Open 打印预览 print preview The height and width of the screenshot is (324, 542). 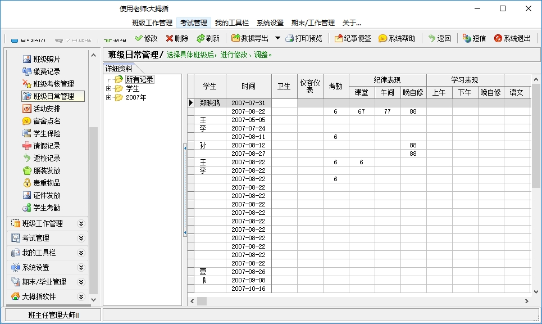[303, 38]
